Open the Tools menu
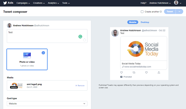This screenshot has height=109, width=186. coord(66,3)
